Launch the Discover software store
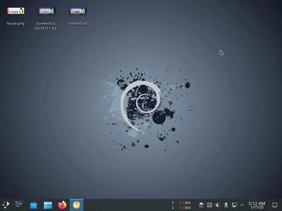Image resolution: width=282 pixels, height=211 pixels. pyautogui.click(x=33, y=205)
